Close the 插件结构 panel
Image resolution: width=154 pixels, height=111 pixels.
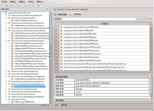[50, 9]
